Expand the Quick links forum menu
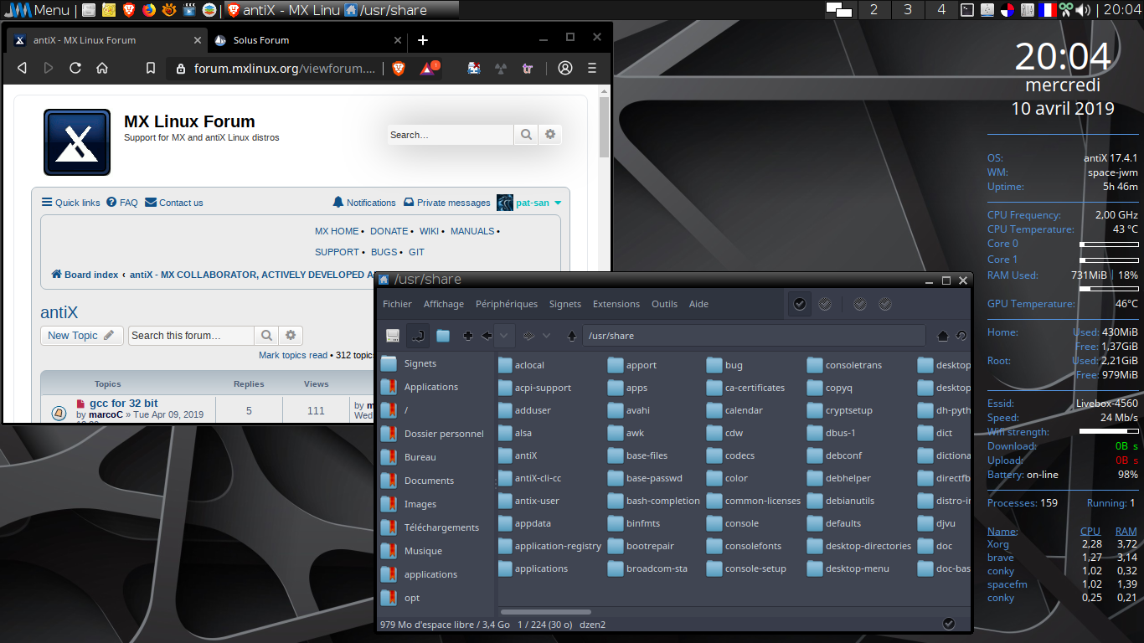Viewport: 1144px width, 643px height. coord(71,203)
